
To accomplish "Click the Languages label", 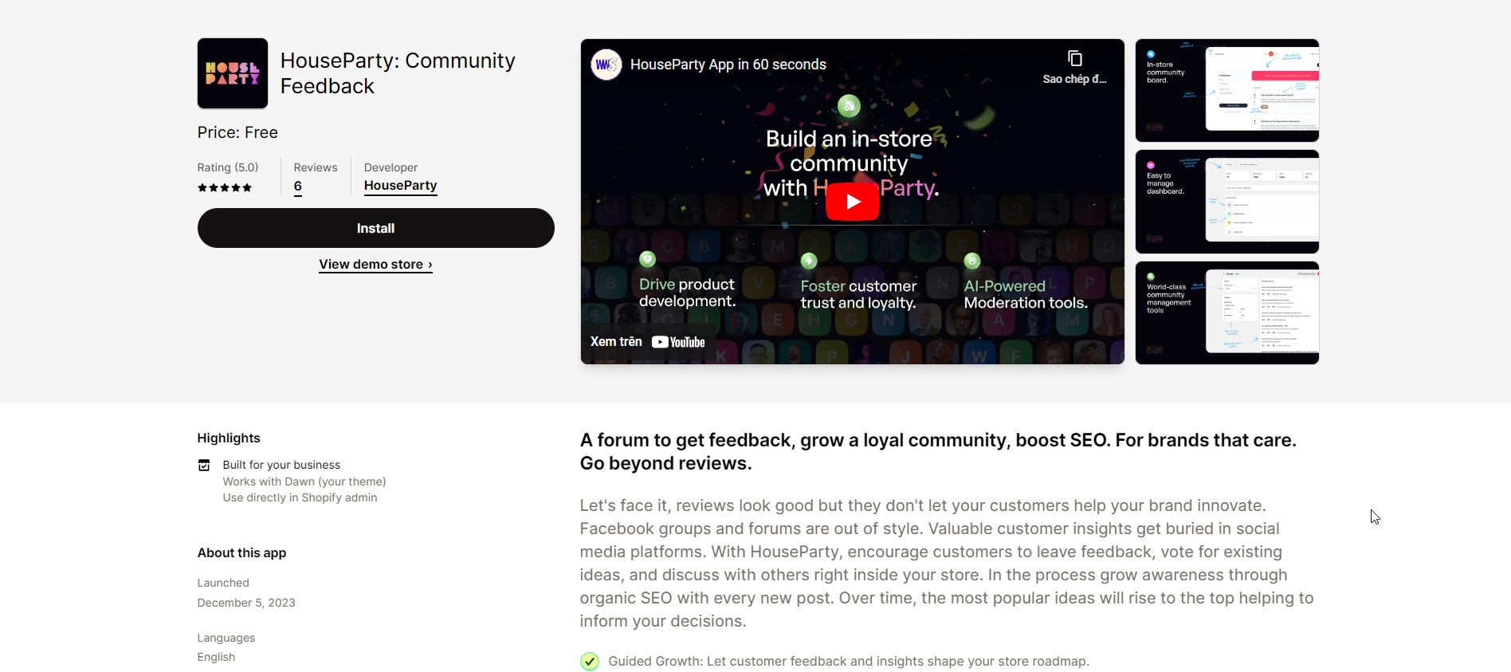I will tap(226, 638).
